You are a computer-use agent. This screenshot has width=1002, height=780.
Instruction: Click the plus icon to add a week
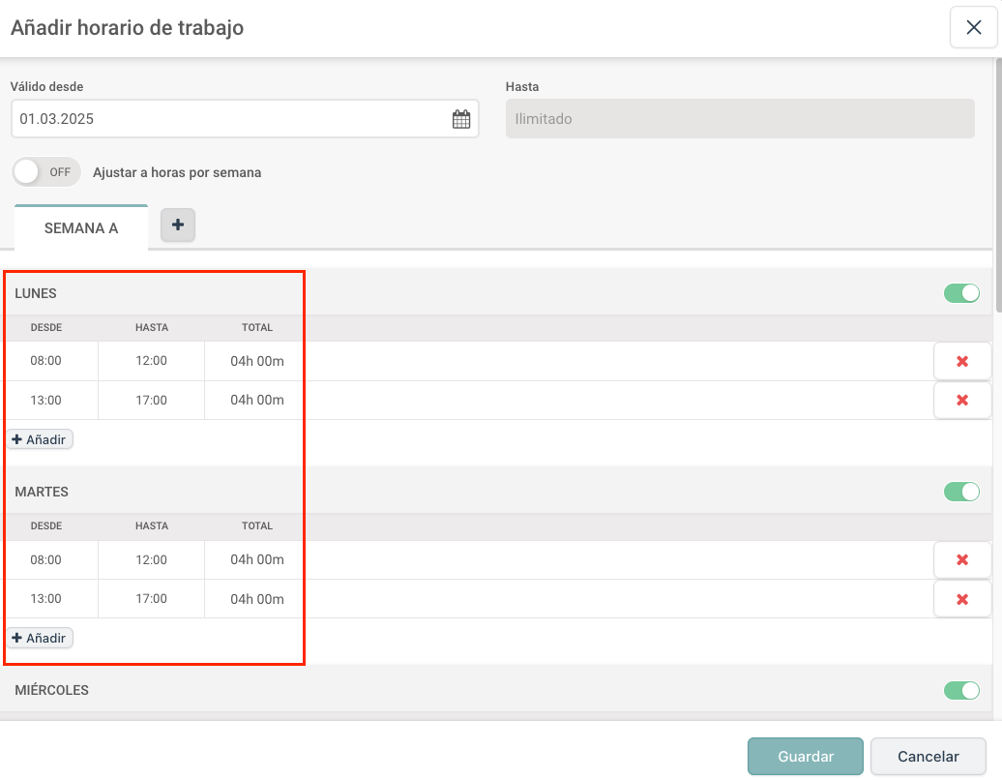tap(178, 225)
